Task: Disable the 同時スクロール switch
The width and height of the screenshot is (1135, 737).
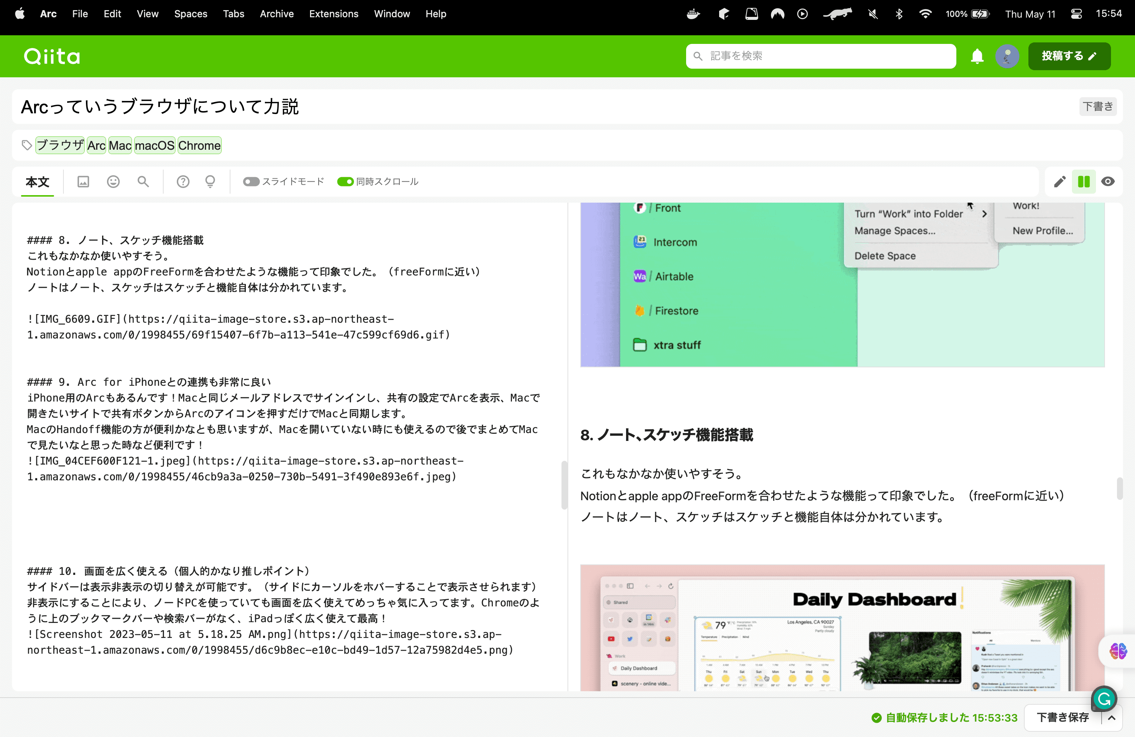Action: tap(345, 182)
